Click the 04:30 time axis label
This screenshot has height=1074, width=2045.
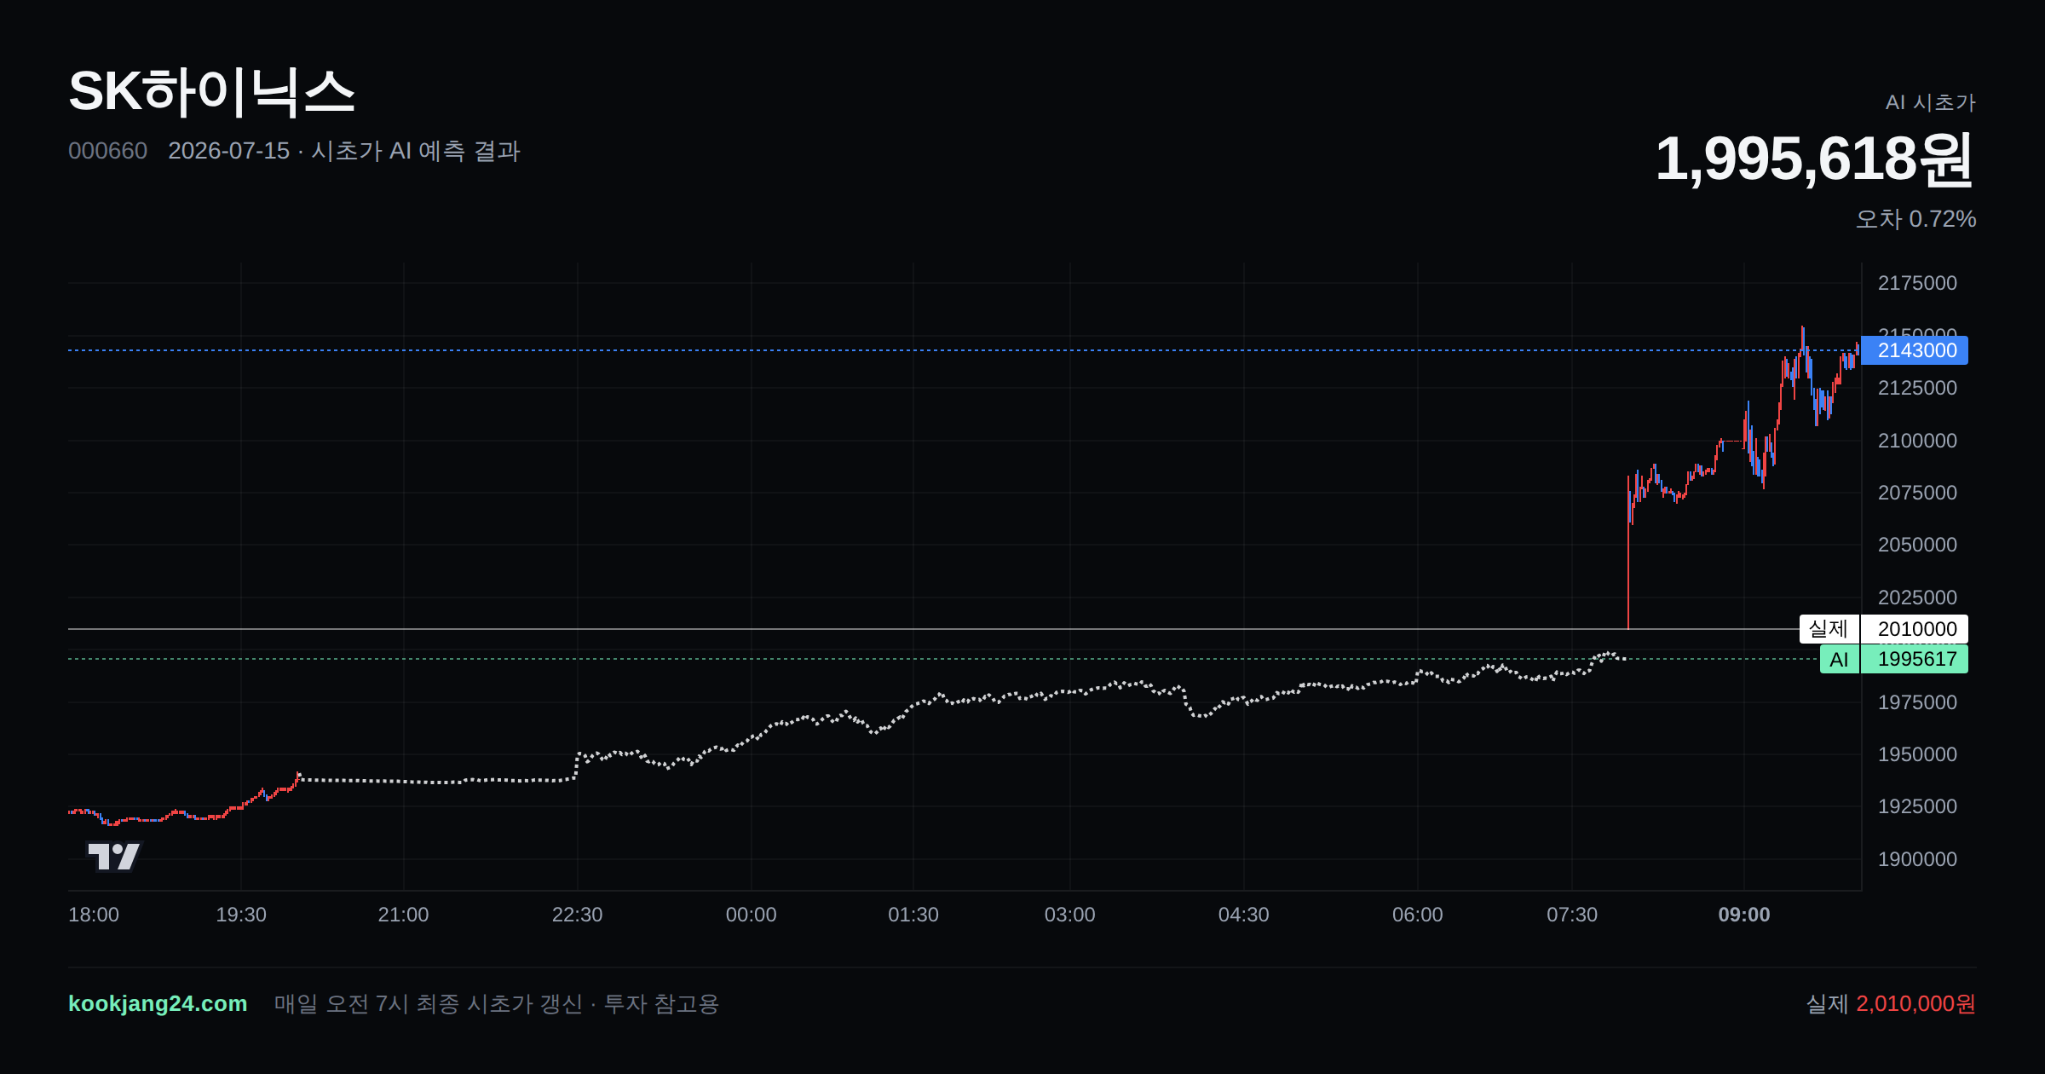click(x=1244, y=915)
